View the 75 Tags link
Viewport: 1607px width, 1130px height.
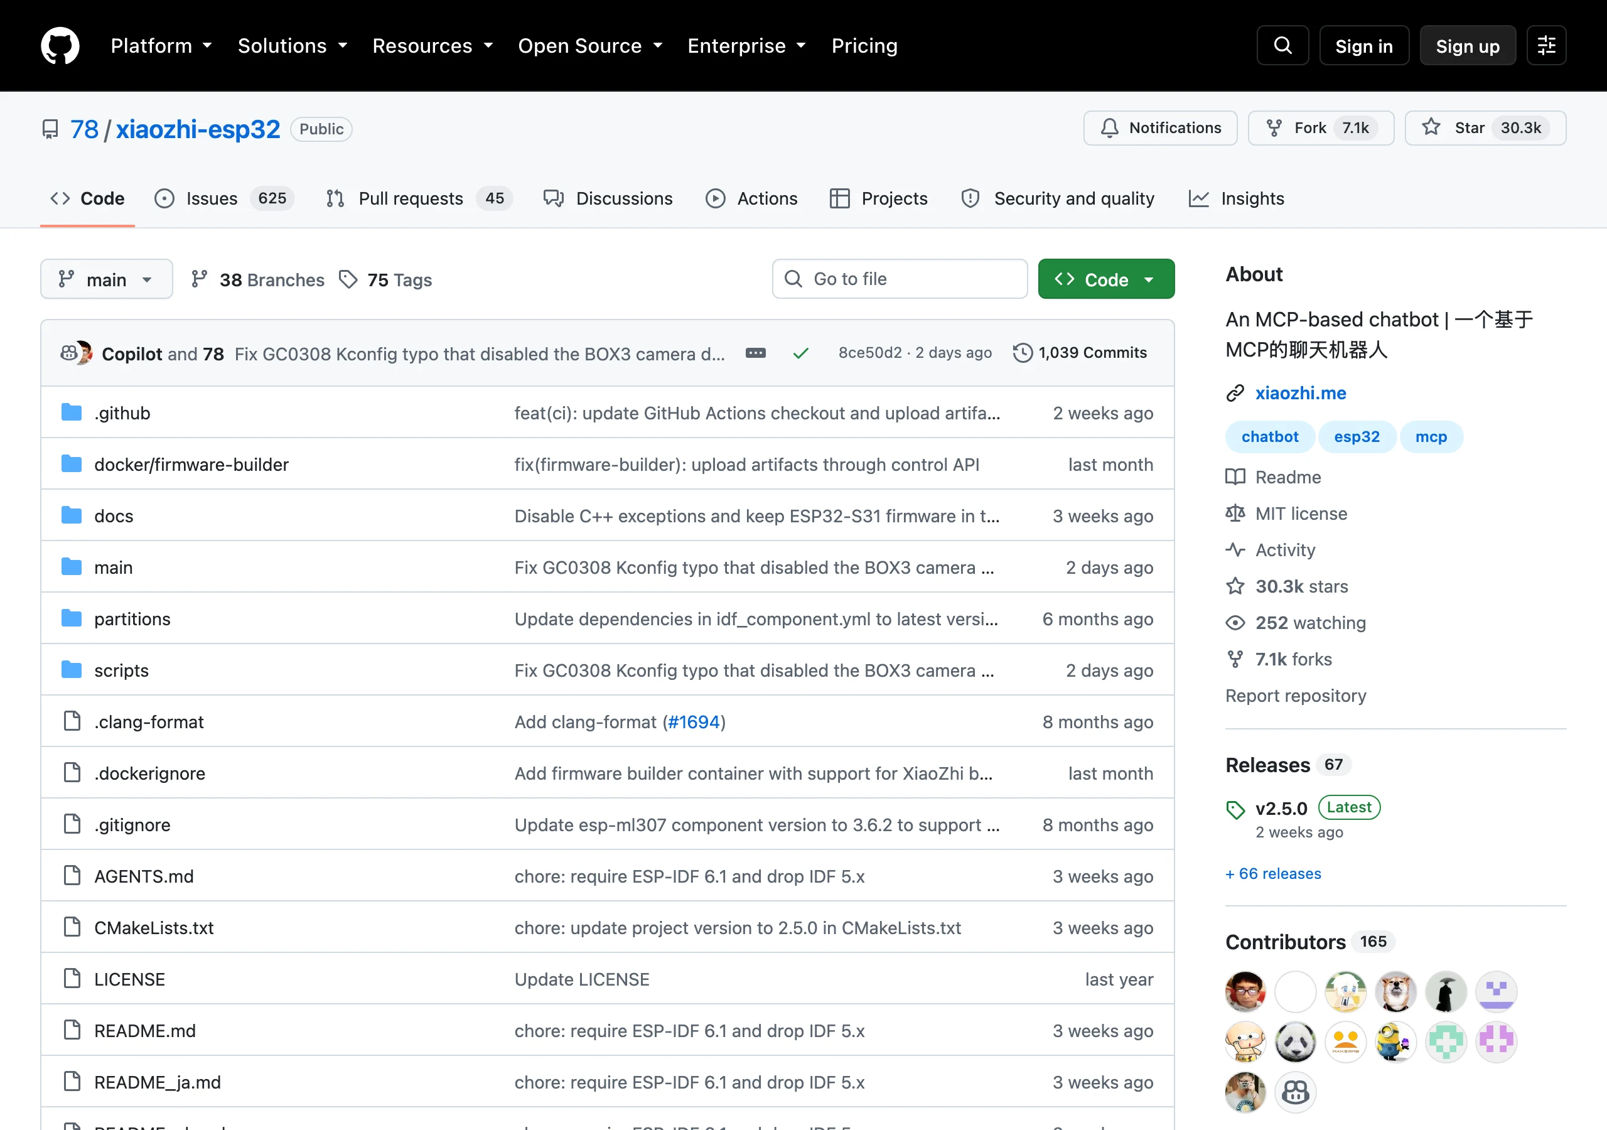coord(385,280)
